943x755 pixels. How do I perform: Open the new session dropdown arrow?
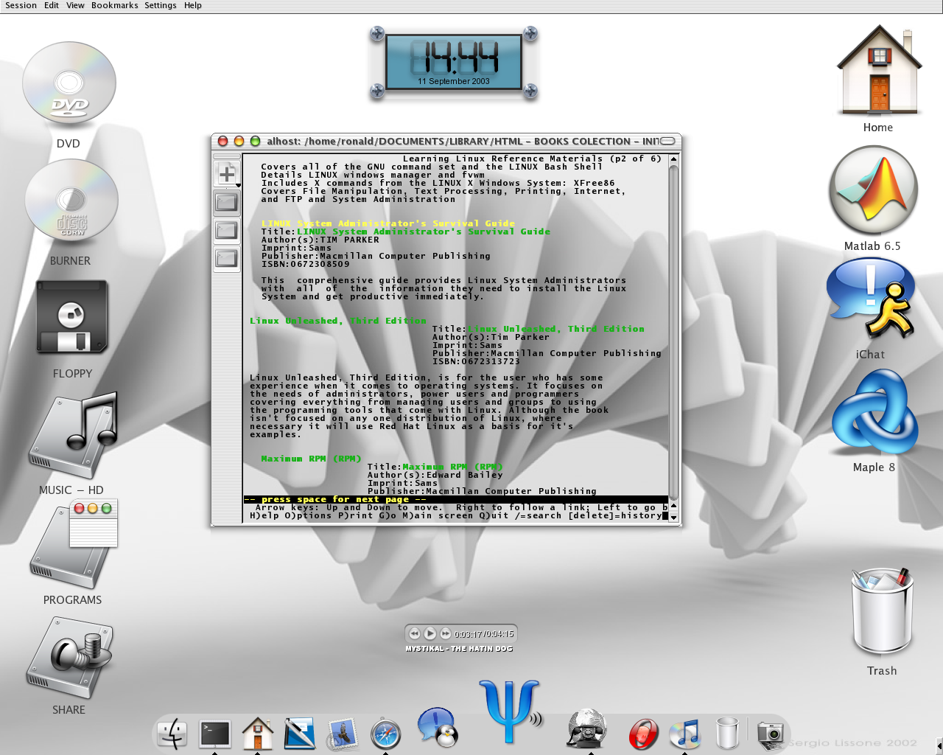tap(238, 186)
